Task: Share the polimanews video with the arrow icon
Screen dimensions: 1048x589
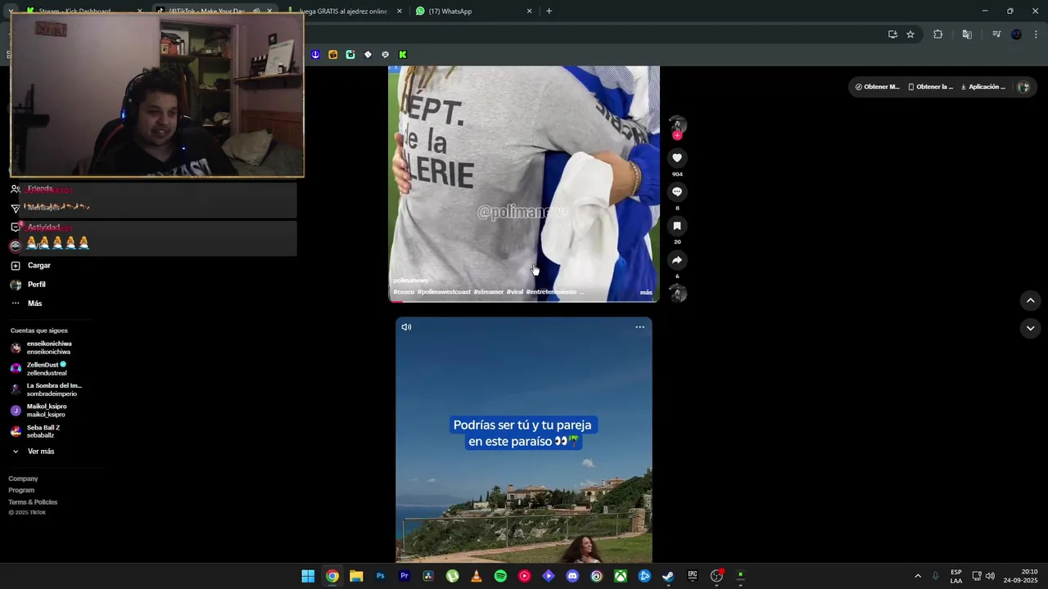Action: [677, 260]
